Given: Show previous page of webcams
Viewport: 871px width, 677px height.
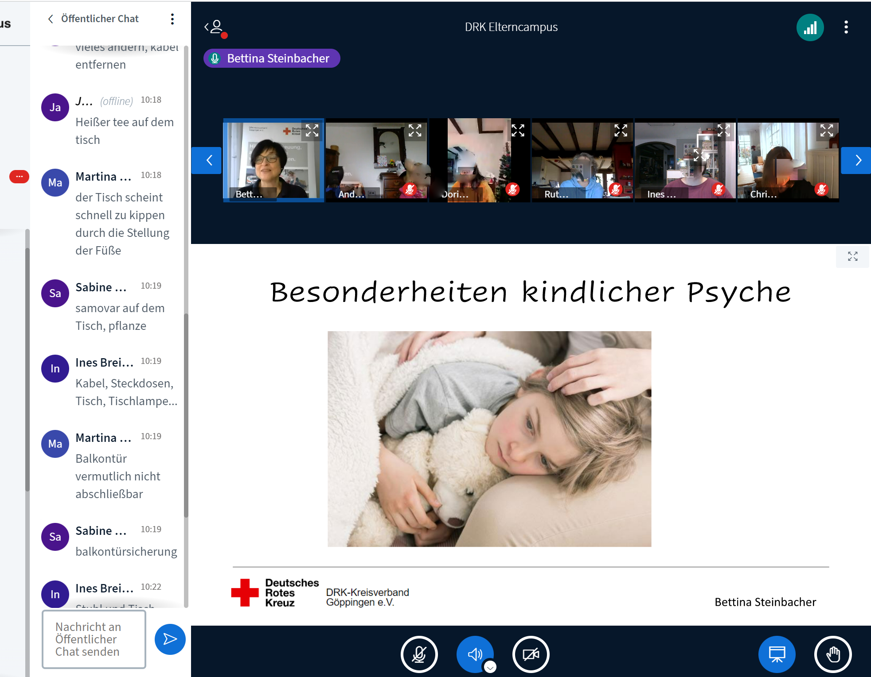Looking at the screenshot, I should click(x=207, y=160).
